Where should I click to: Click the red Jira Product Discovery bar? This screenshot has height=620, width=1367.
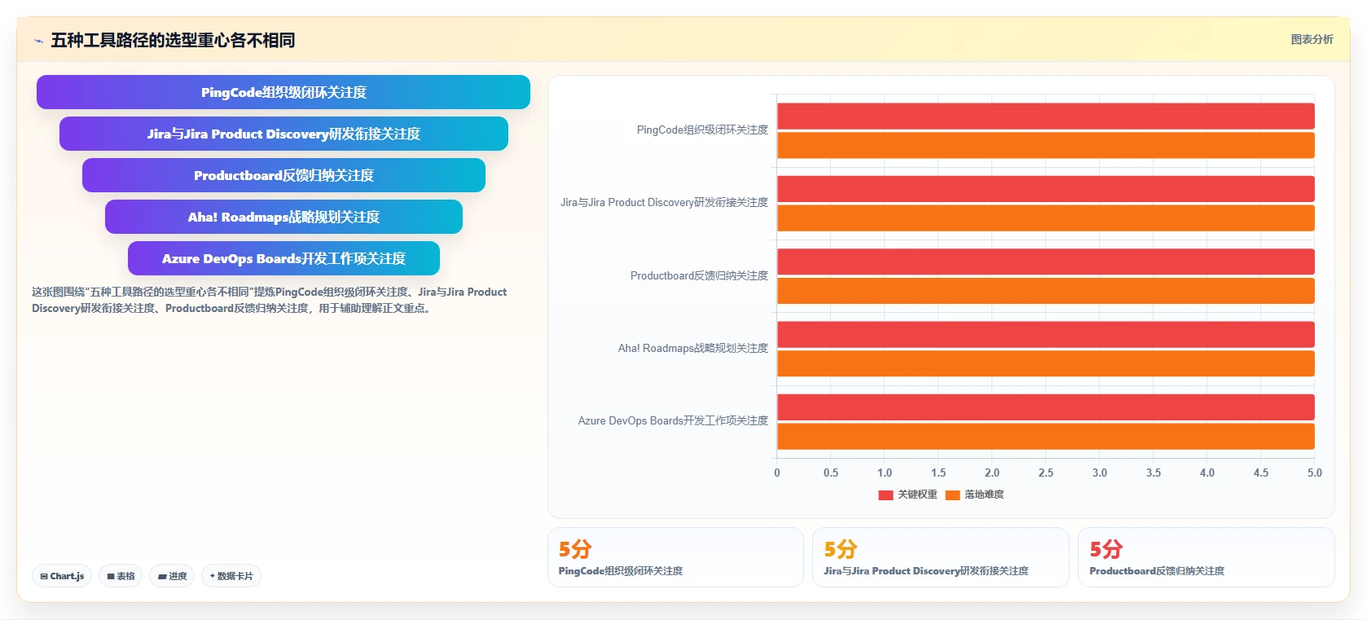pos(1046,189)
